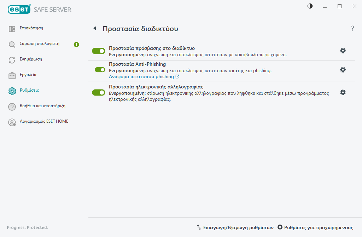Click the help question mark icon
Image resolution: width=362 pixels, height=237 pixels.
[x=352, y=29]
